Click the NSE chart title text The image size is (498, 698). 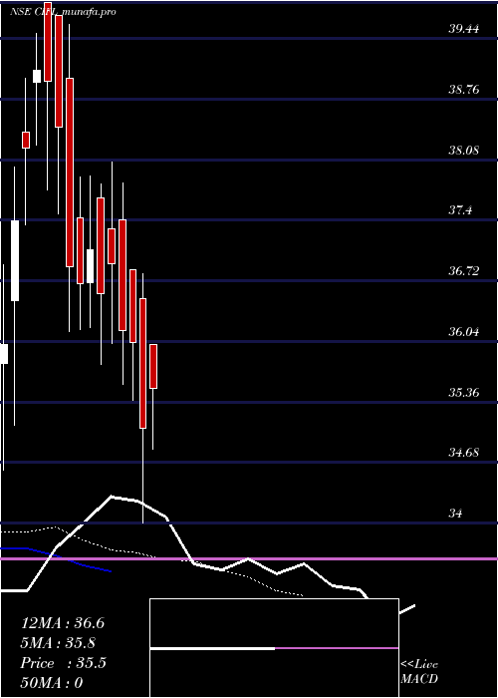[x=63, y=12]
